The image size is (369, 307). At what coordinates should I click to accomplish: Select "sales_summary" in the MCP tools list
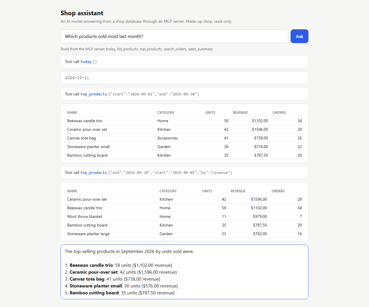coord(200,49)
